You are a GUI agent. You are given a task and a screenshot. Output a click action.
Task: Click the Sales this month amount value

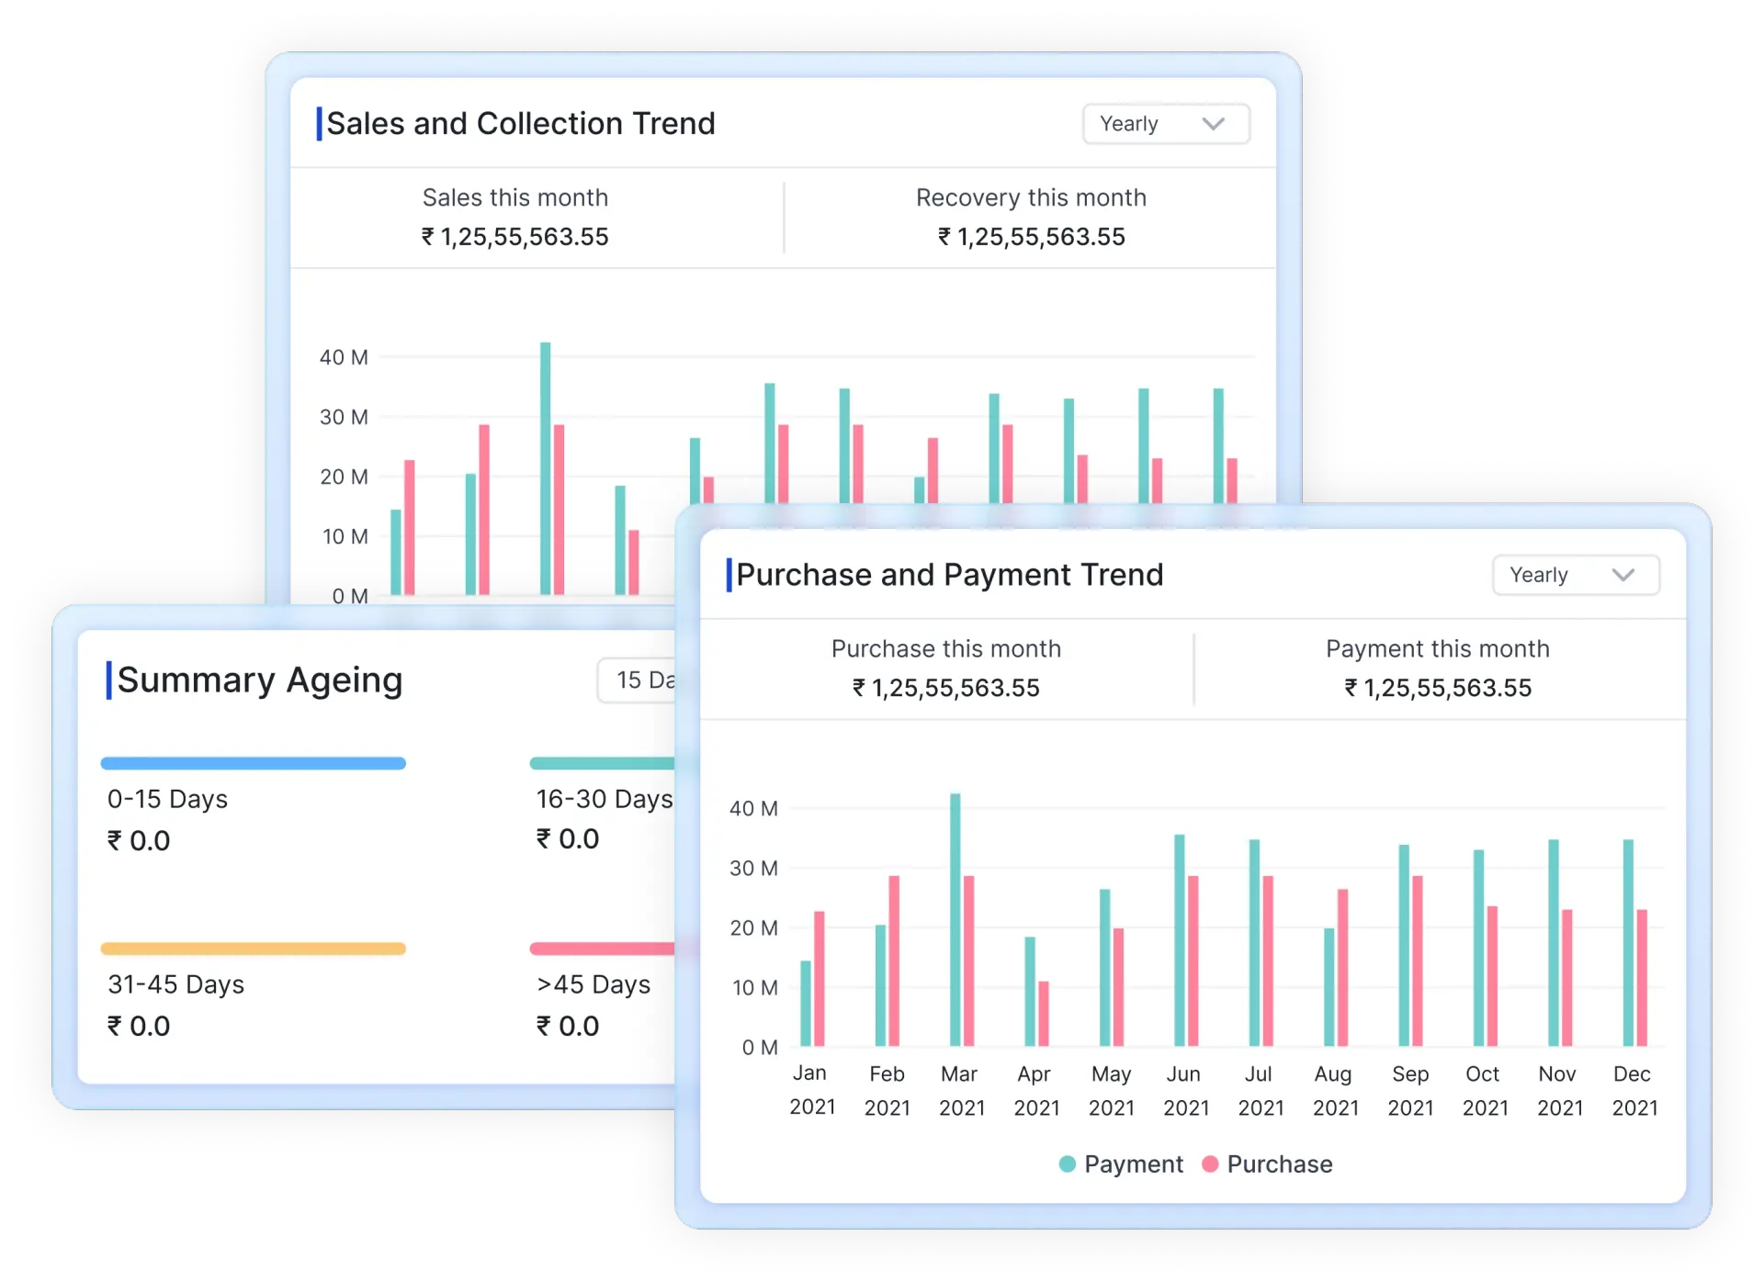515,237
